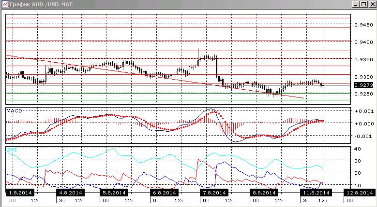The image size is (377, 207).
Task: Maximize the AUD/USD chart window
Action: (x=364, y=4)
